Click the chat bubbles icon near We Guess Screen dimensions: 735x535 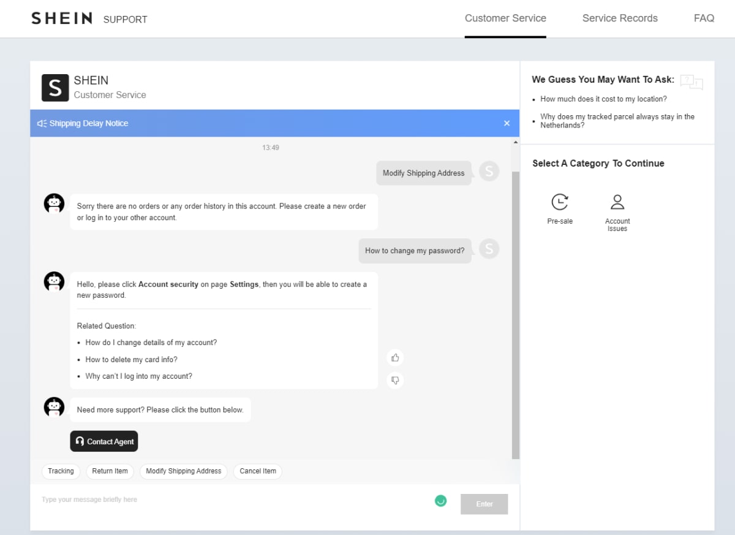coord(692,82)
